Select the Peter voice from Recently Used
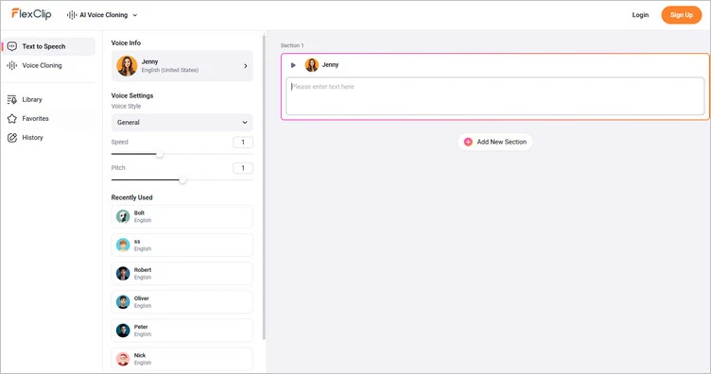711x374 pixels. coord(182,331)
